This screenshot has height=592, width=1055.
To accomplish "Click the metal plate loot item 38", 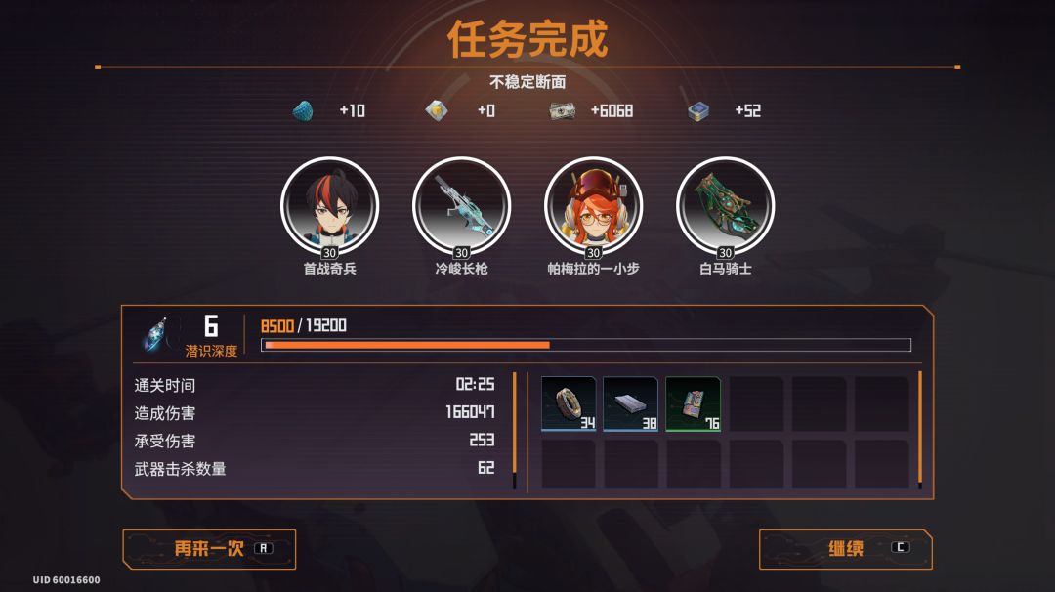I will (630, 403).
